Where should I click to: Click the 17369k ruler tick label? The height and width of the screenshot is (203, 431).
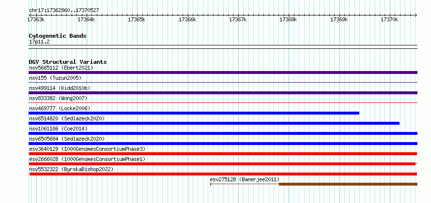click(339, 19)
